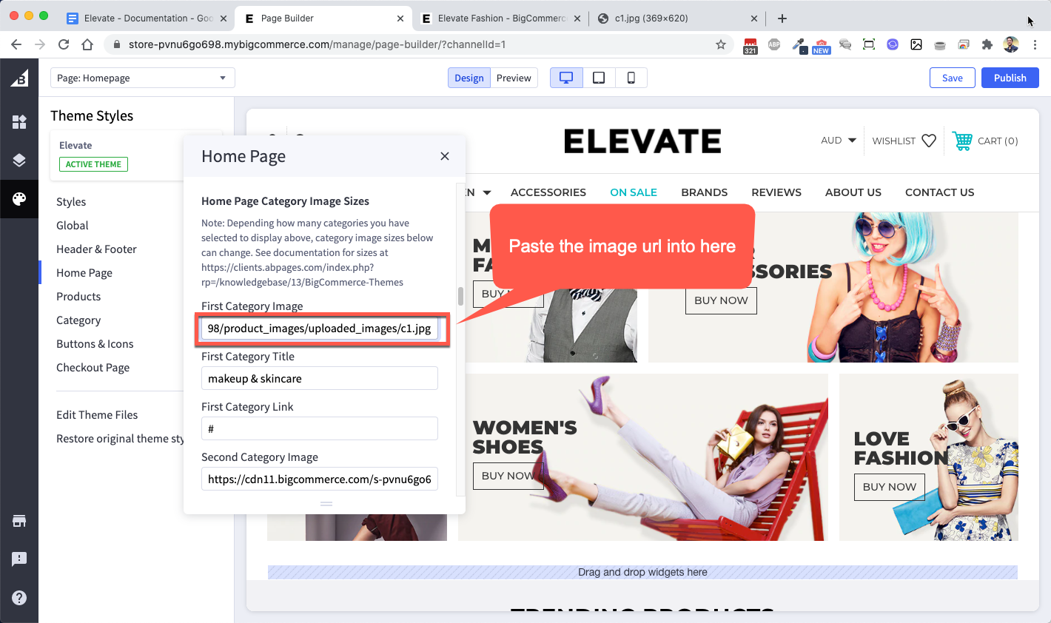
Task: Select desktop viewport icon
Action: (x=566, y=78)
